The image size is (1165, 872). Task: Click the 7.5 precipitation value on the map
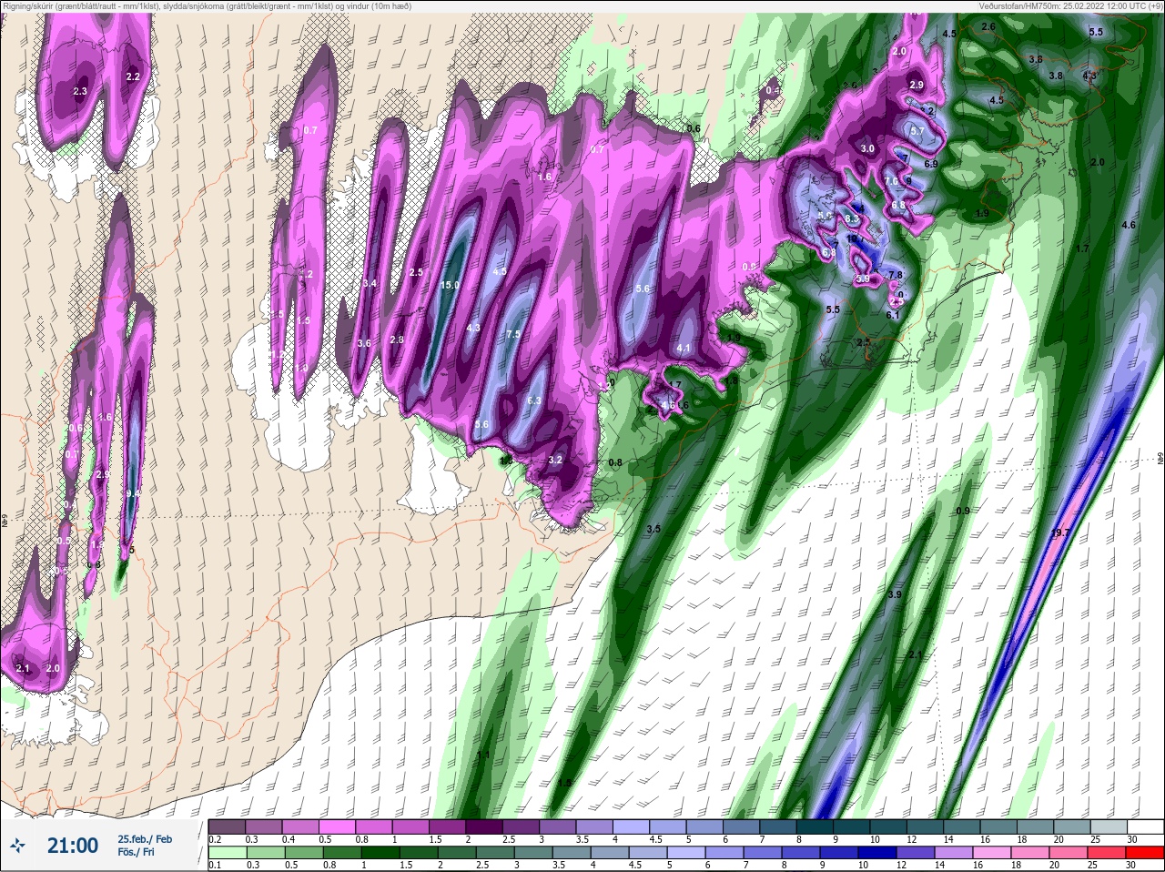click(513, 334)
